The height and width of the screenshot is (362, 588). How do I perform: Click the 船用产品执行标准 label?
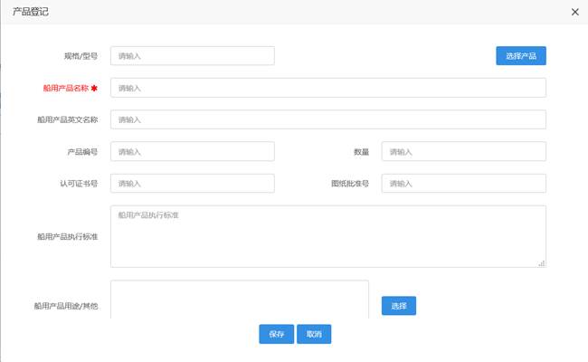point(67,236)
